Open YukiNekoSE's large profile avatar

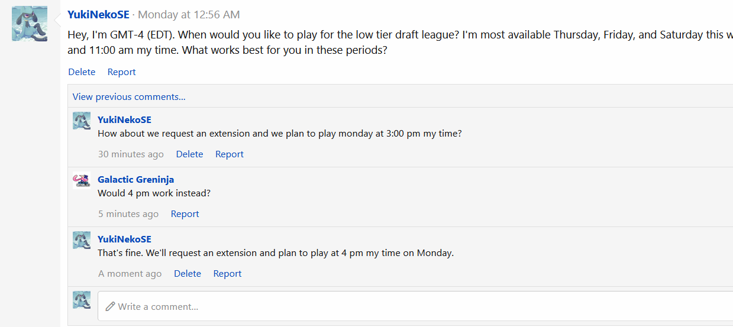tap(30, 24)
